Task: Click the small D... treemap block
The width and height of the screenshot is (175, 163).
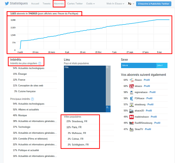Action: click(x=108, y=109)
